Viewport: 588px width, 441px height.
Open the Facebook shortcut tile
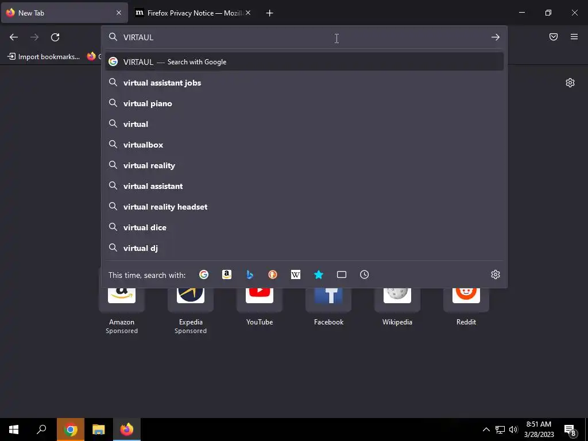328,307
